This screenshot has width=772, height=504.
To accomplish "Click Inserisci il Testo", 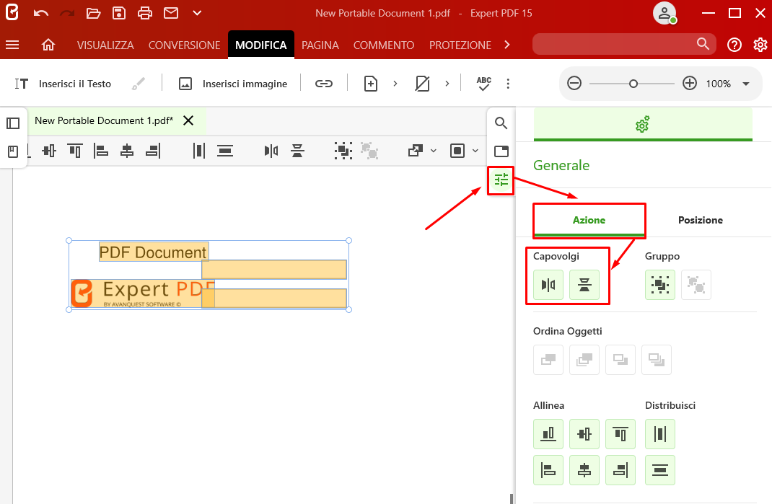I will 63,84.
